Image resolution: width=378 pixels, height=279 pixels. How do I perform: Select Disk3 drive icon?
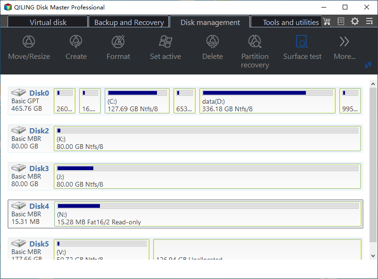pyautogui.click(x=18, y=168)
